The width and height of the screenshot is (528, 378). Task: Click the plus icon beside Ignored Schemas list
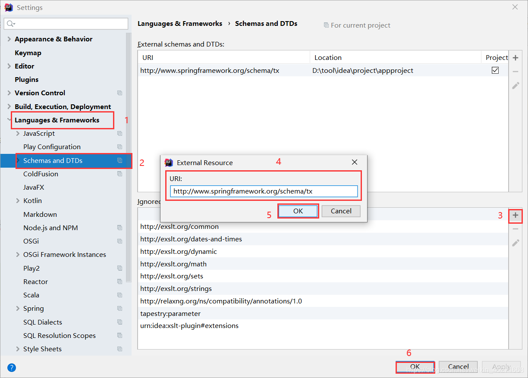[x=515, y=216]
